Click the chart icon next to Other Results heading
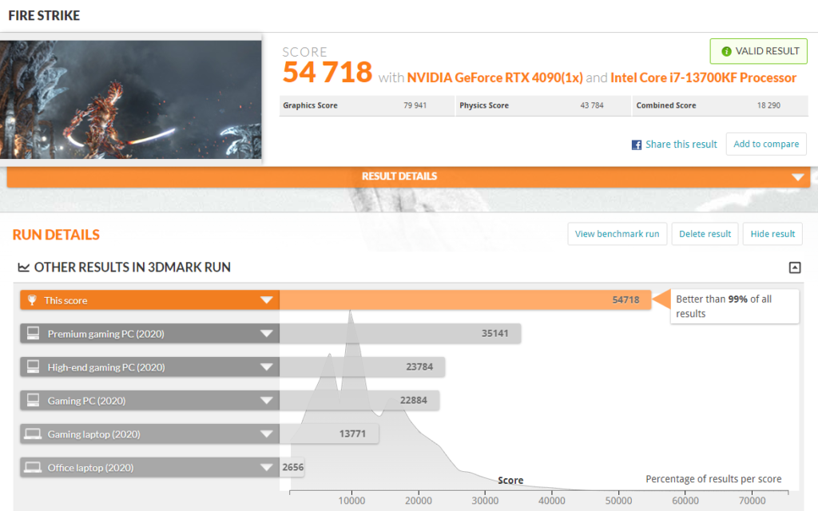The width and height of the screenshot is (818, 511). (23, 267)
